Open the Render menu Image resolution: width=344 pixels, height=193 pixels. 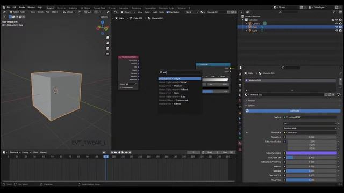click(21, 7)
